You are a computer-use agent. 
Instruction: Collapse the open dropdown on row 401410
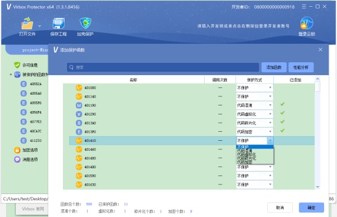point(270,141)
